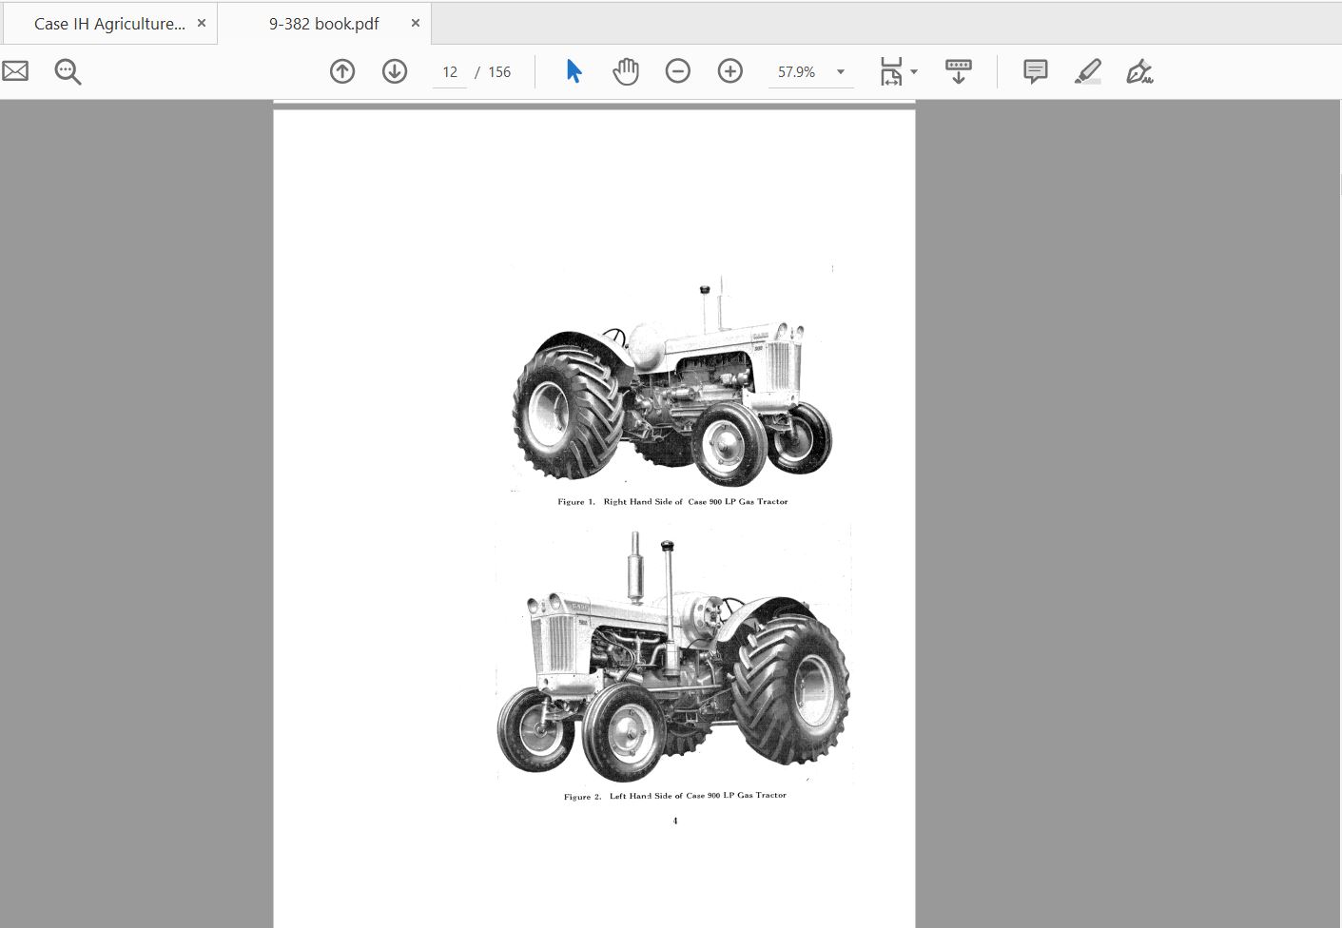Zoom in with the plus button

[730, 71]
